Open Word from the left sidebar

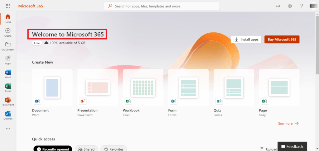(x=8, y=73)
